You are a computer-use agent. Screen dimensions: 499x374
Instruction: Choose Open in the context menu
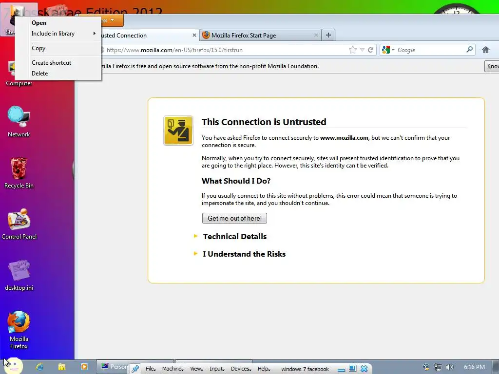coord(39,23)
